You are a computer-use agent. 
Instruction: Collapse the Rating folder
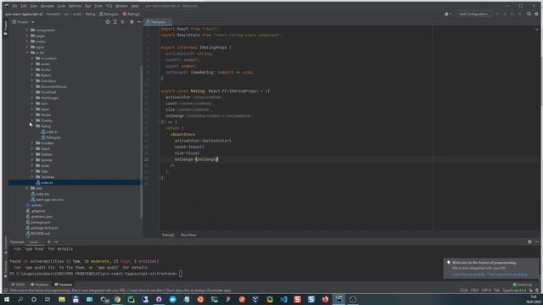tap(32, 126)
